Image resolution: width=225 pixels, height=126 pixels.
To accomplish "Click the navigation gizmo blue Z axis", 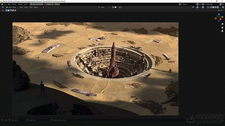I will coord(219,14).
